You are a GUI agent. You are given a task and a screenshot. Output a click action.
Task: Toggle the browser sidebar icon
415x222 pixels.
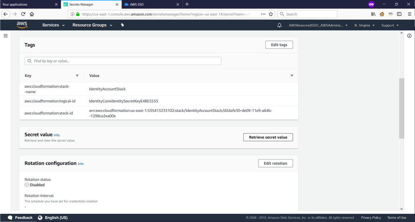[x=399, y=14]
